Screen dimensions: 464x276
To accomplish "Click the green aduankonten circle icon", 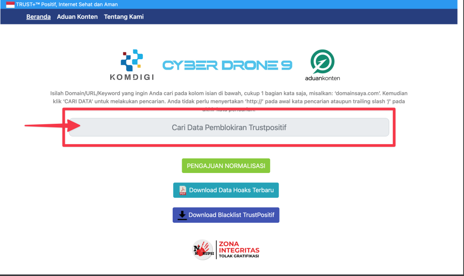I will 323,61.
